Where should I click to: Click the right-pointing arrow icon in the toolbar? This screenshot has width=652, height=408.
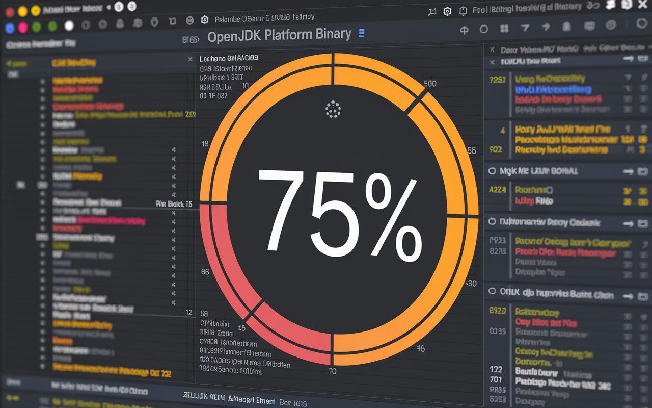tap(546, 27)
